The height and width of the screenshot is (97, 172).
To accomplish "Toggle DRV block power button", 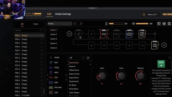I will click(106, 37).
